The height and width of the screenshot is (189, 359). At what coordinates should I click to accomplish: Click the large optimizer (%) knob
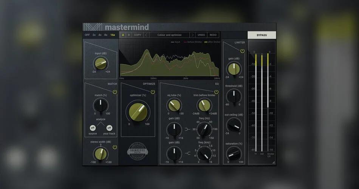coord(138,112)
